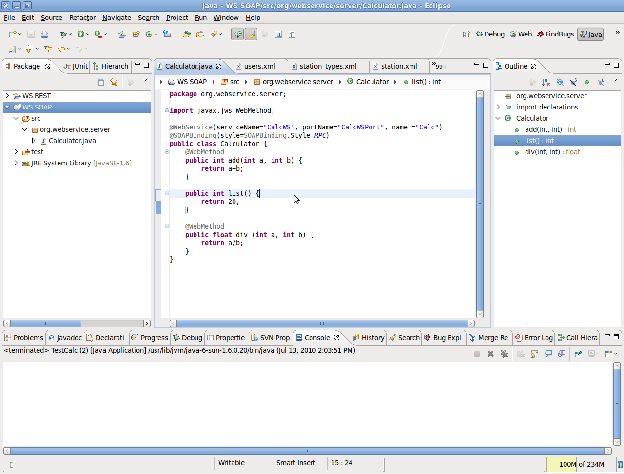Viewport: 624px width, 474px height.
Task: Select the Java perspective button
Action: tap(590, 34)
